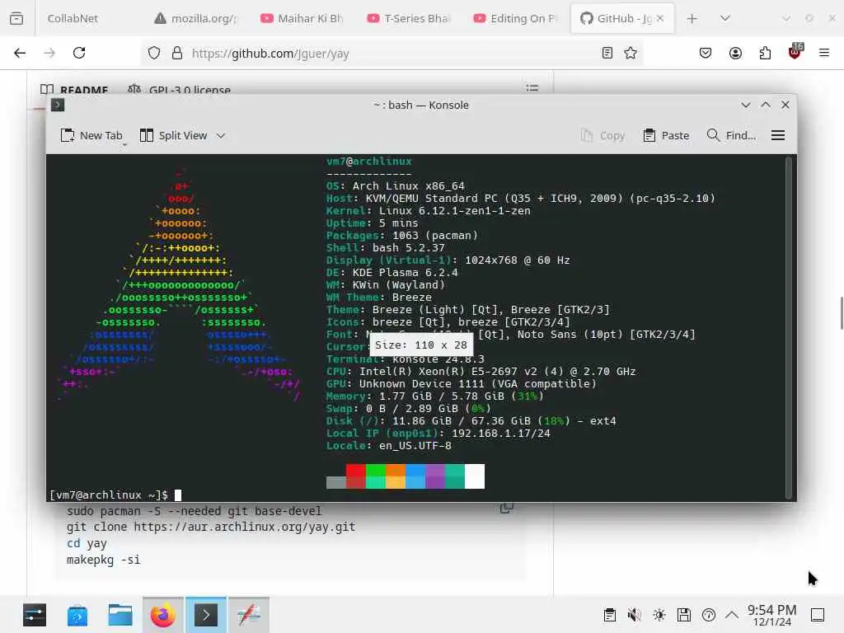
Task: Click Konsole keep-below chevron button
Action: tap(745, 105)
